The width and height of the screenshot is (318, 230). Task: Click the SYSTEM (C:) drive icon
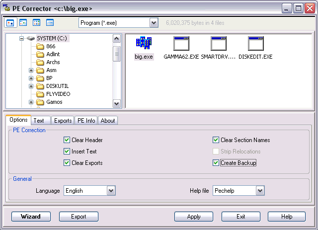tap(31, 38)
